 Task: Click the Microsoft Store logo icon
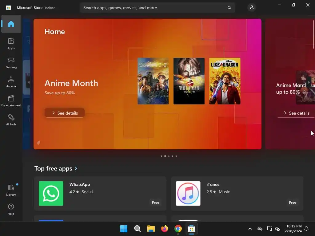click(x=8, y=8)
